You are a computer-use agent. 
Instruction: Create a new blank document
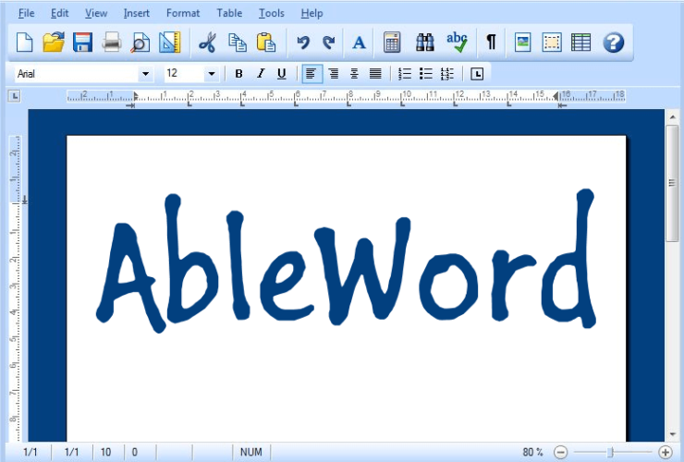(24, 43)
